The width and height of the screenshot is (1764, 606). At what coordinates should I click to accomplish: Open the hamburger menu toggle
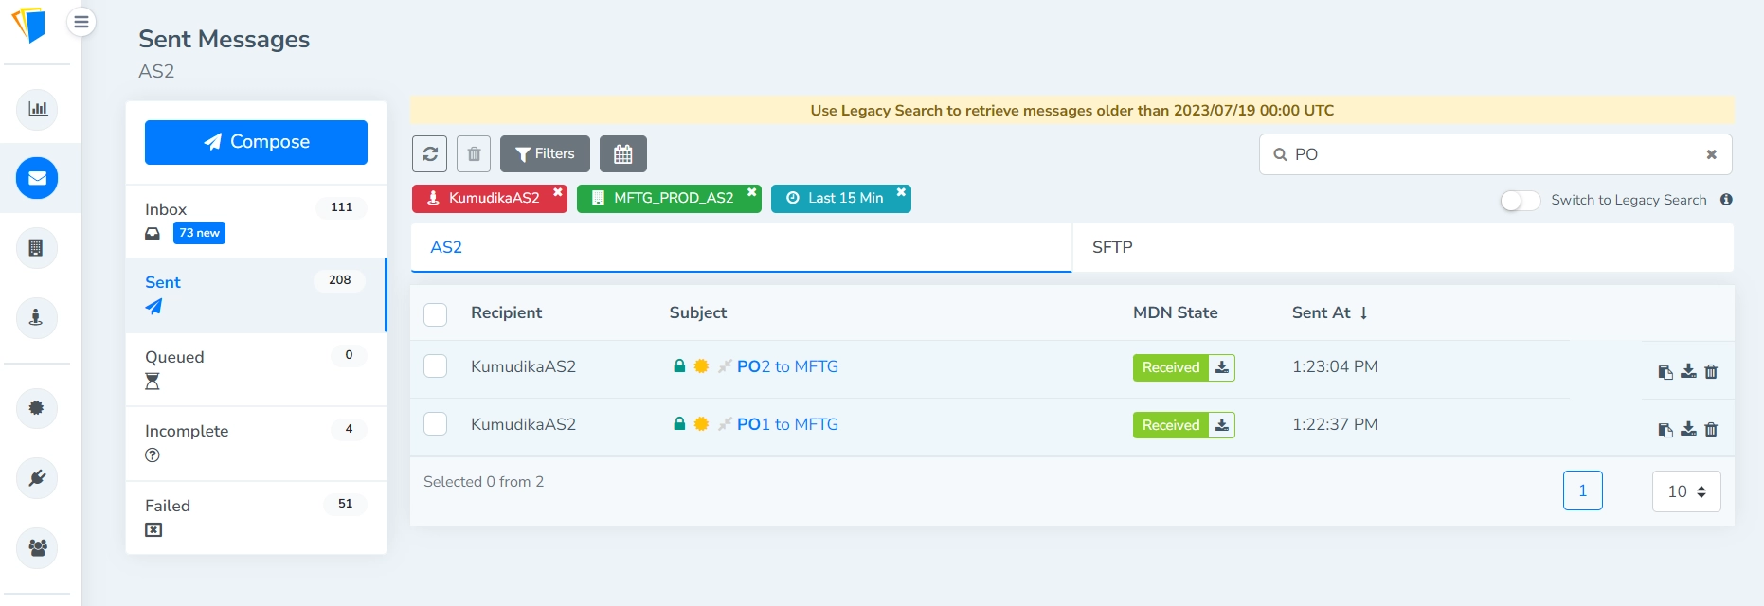coord(81,22)
